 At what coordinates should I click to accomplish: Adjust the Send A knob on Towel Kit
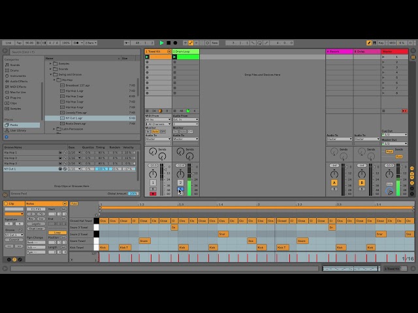click(x=153, y=152)
